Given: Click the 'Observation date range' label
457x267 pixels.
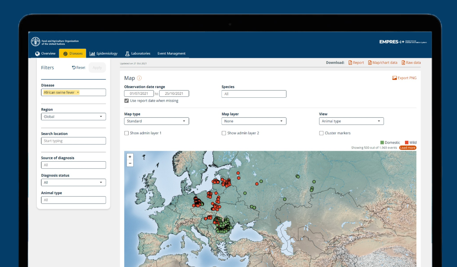Looking at the screenshot, I should coord(145,87).
